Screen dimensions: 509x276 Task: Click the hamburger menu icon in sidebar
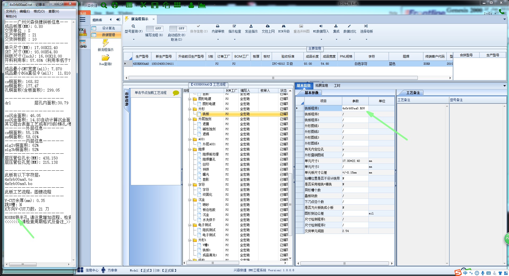pos(82,20)
